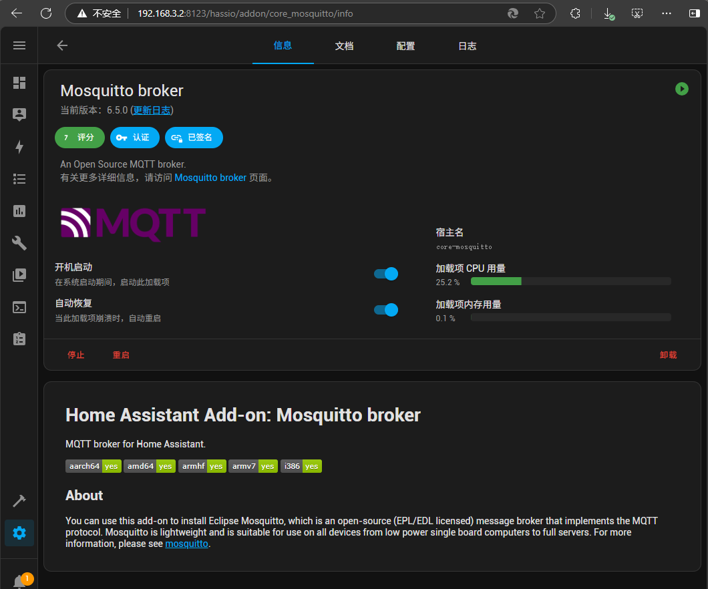Click the browser address bar URL
This screenshot has height=589, width=708.
point(267,13)
